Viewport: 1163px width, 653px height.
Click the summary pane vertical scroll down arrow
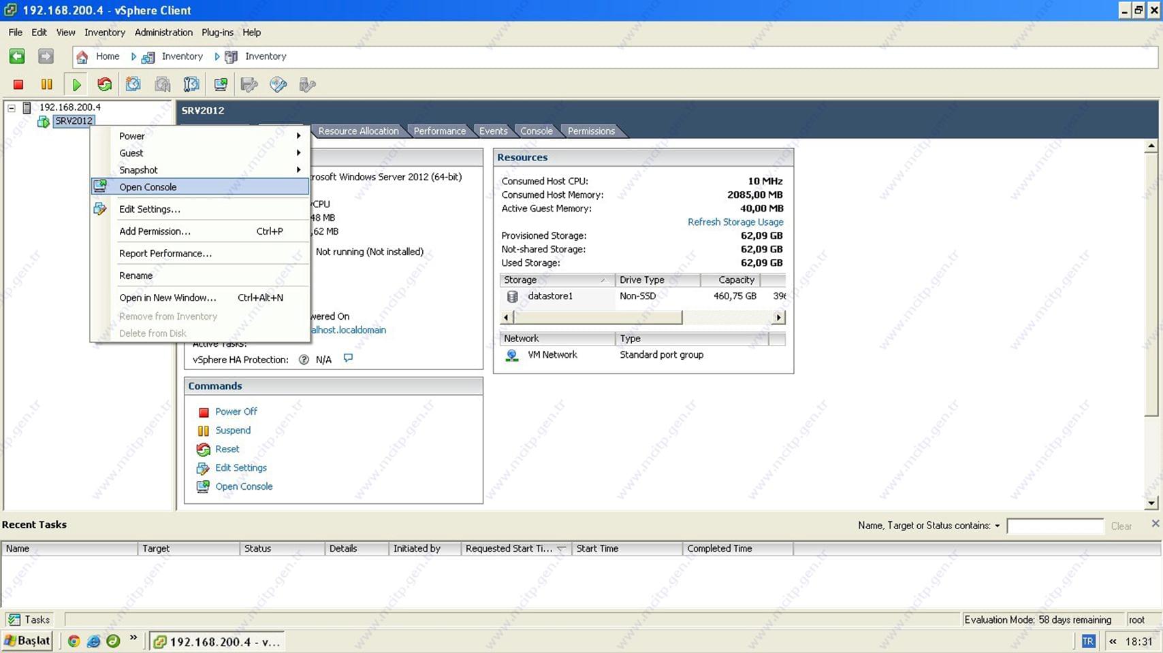tap(1151, 503)
